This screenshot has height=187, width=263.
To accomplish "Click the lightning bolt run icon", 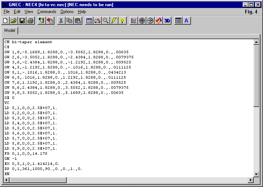I will (x=114, y=21).
